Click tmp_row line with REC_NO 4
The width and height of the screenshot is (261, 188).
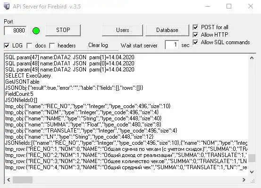pyautogui.click(x=126, y=167)
